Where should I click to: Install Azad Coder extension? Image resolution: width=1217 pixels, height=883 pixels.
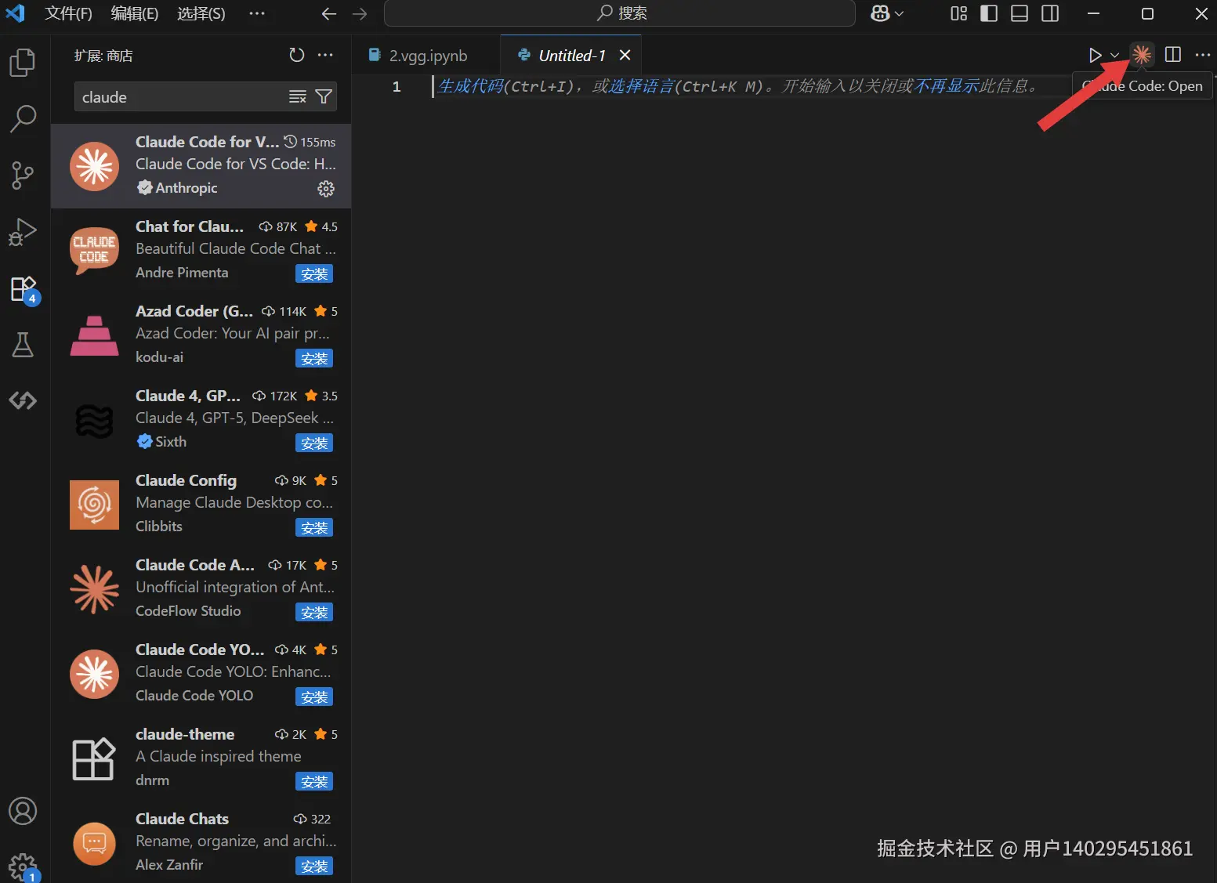tap(314, 358)
